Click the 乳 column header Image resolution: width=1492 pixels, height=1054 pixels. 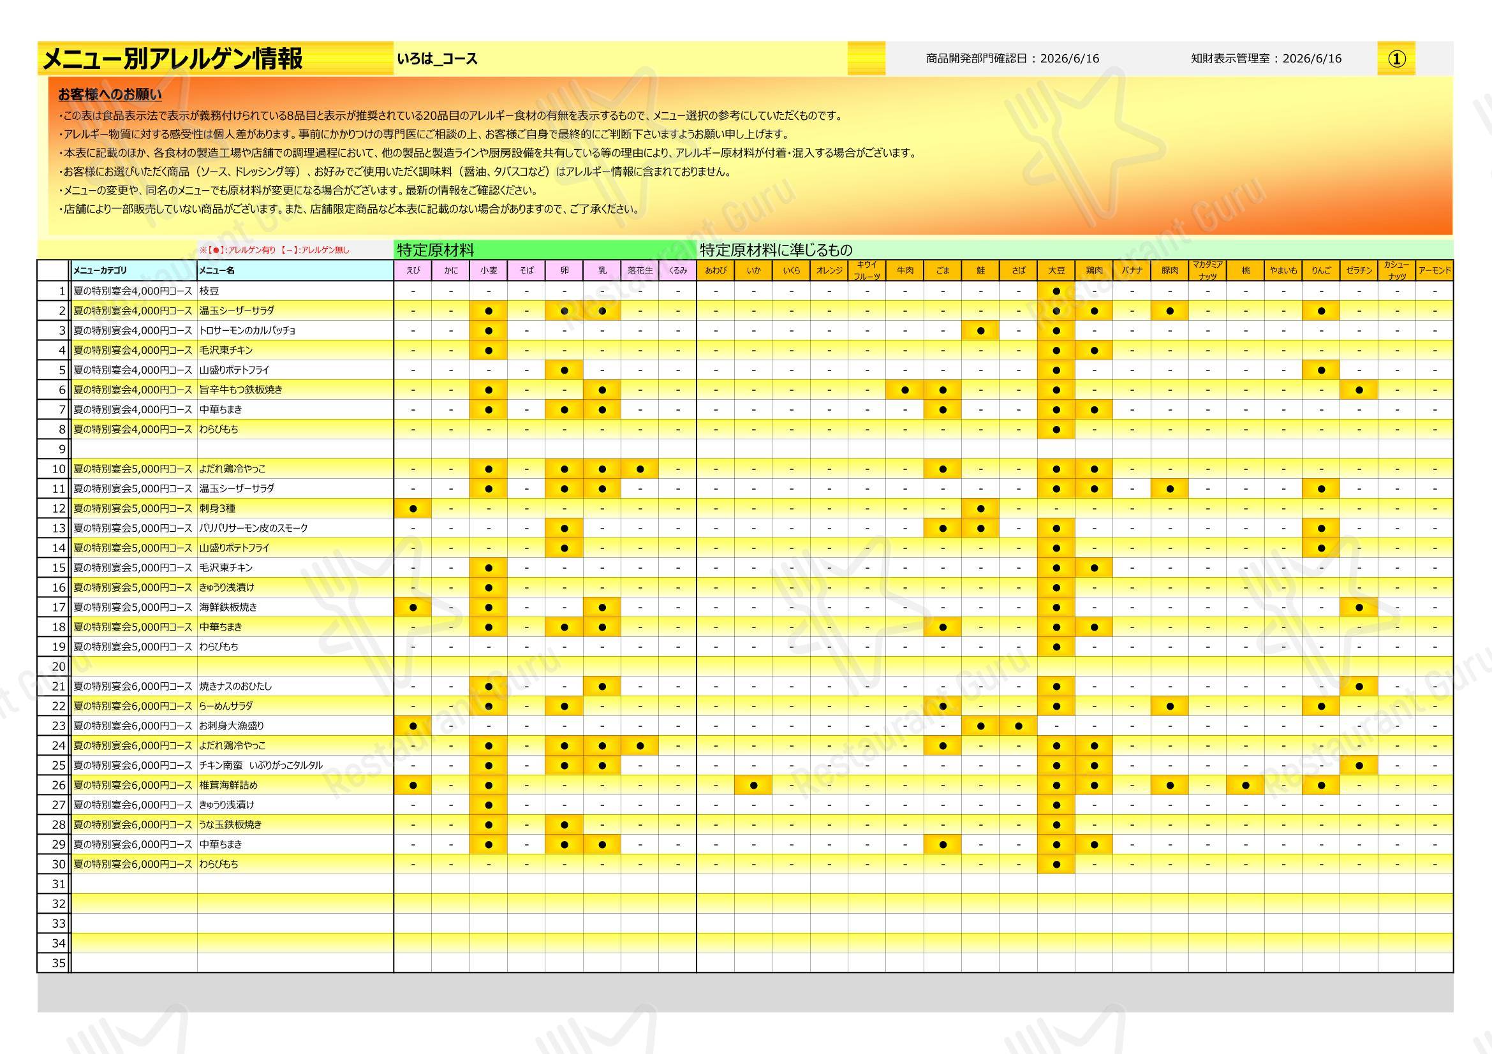pos(602,270)
